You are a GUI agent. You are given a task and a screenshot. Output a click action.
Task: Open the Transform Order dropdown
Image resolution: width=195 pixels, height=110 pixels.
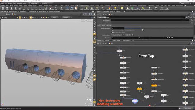[118, 35]
